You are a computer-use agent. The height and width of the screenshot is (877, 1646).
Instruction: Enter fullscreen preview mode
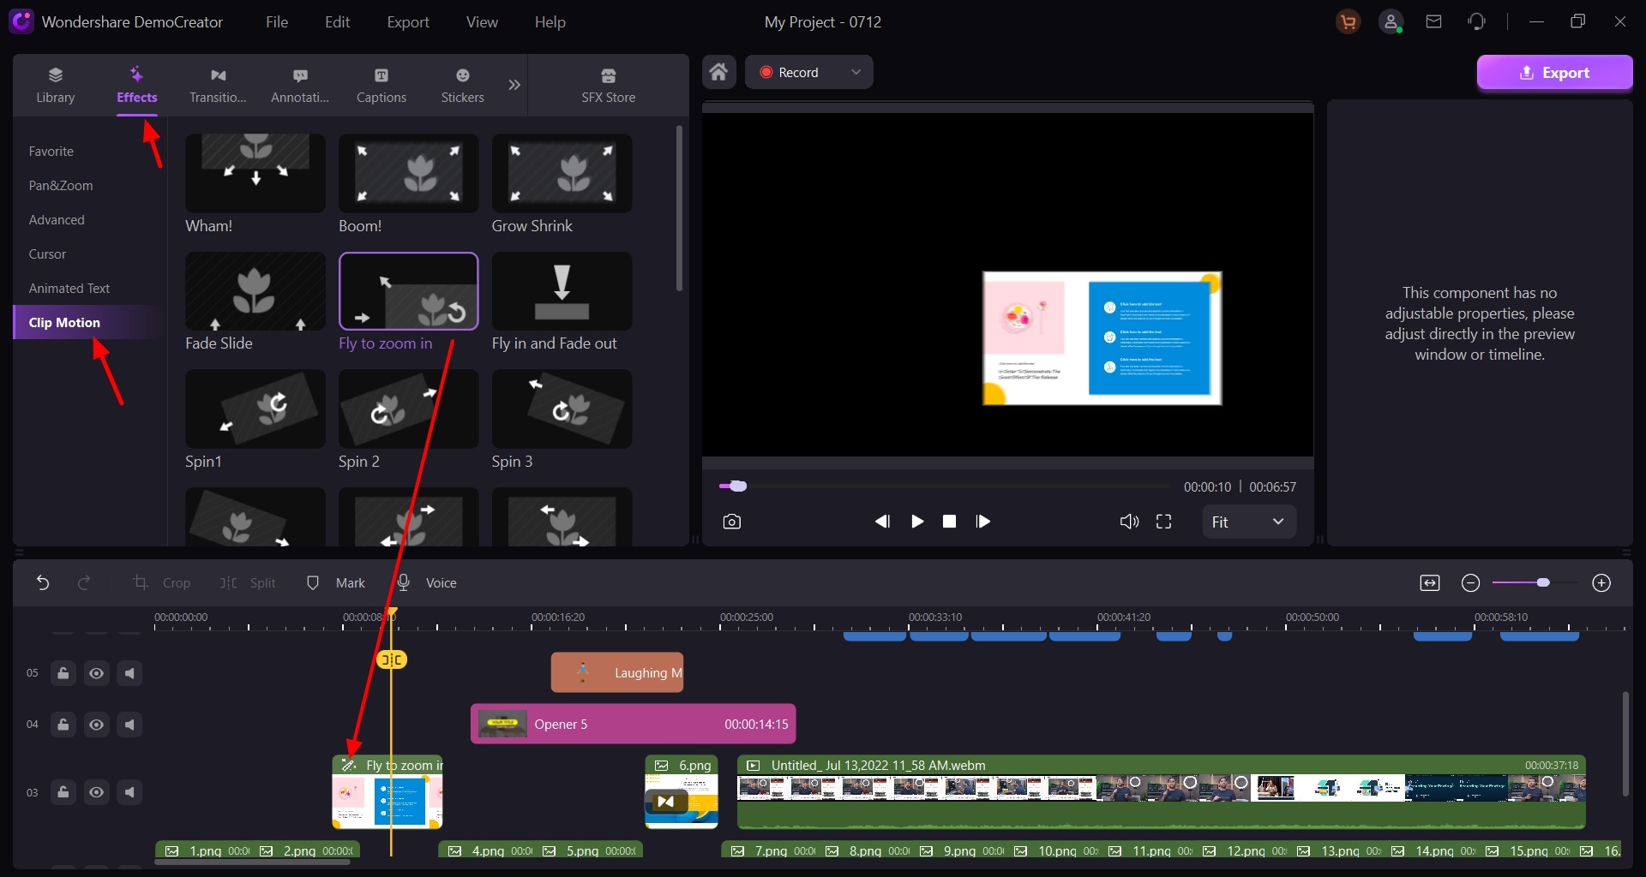[1163, 522]
